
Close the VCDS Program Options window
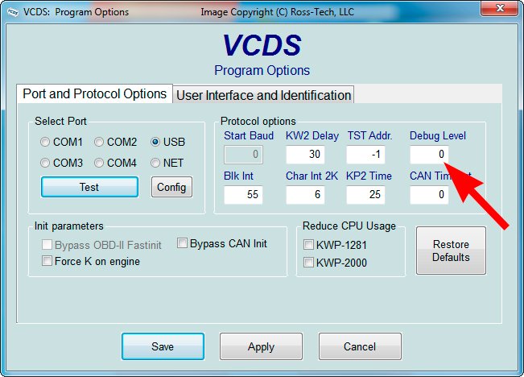point(499,8)
